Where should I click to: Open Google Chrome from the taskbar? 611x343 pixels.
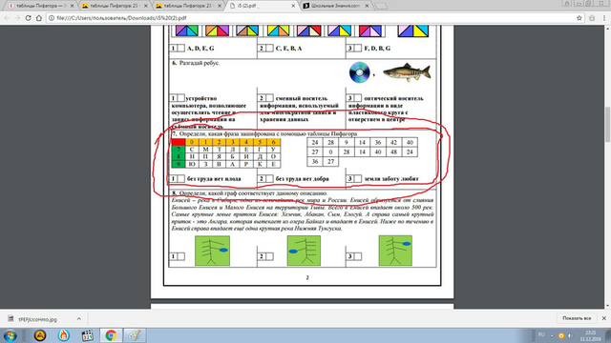111,335
